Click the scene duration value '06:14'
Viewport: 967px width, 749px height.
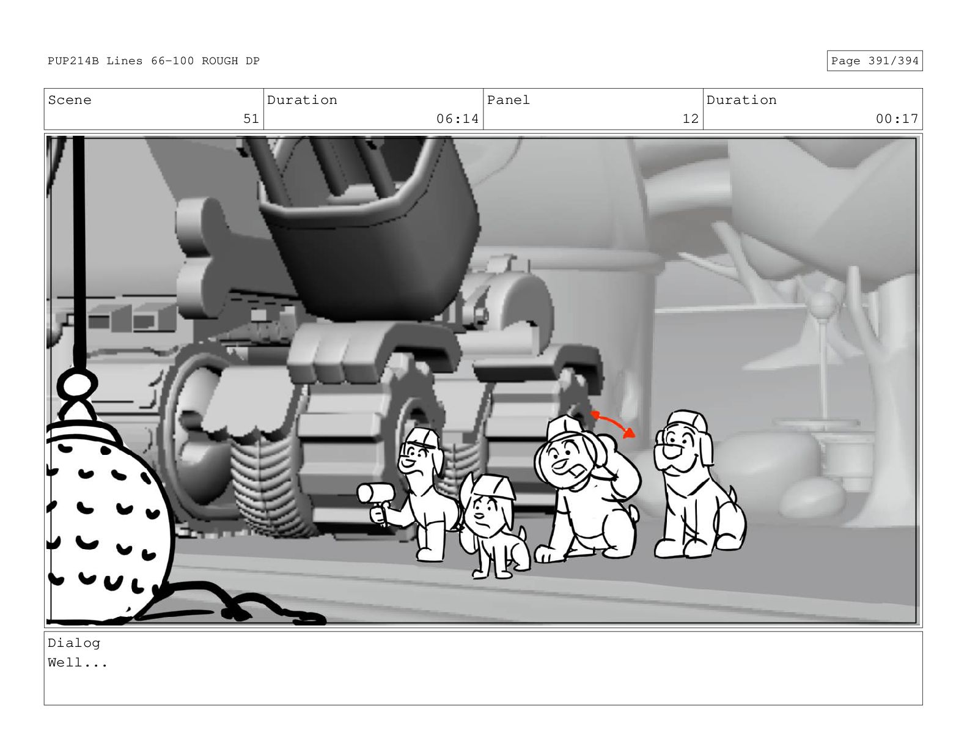pos(457,119)
